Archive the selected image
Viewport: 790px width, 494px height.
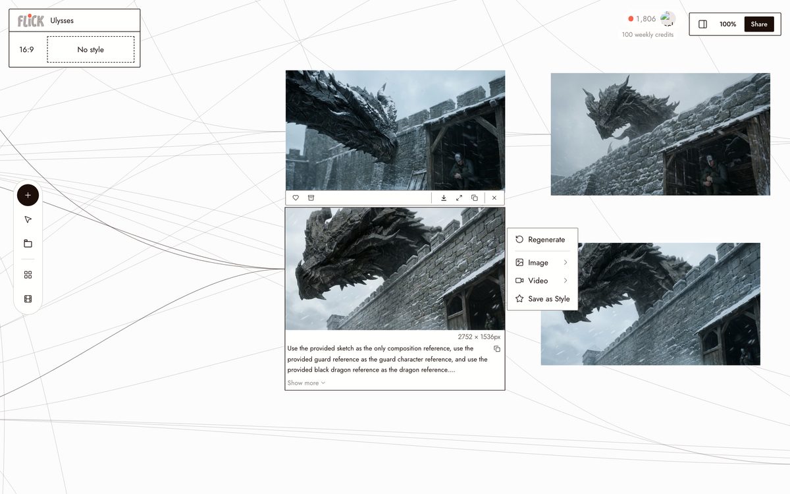coord(311,198)
